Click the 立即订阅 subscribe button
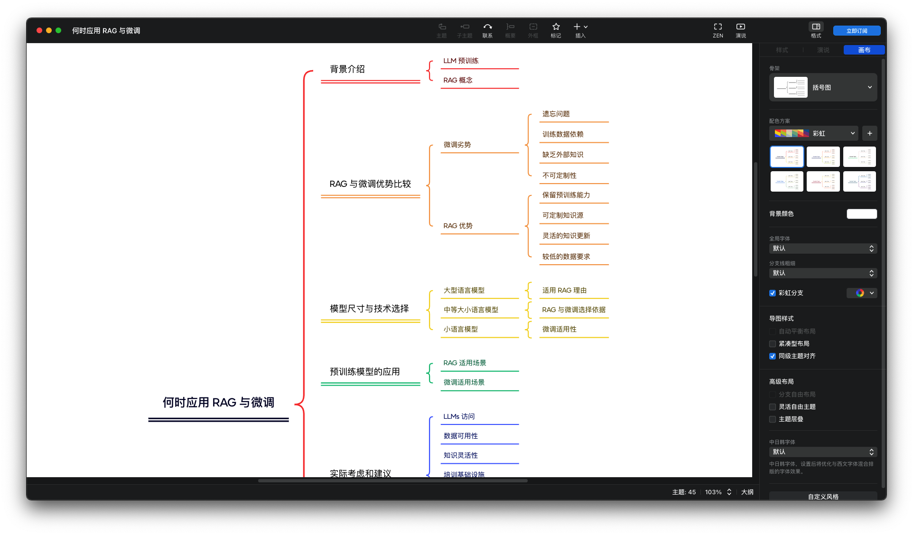Viewport: 913px width, 535px height. click(x=857, y=31)
